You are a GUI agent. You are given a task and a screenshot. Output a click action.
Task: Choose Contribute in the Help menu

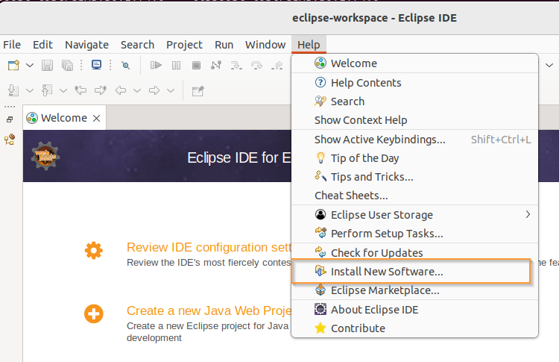pos(414,328)
